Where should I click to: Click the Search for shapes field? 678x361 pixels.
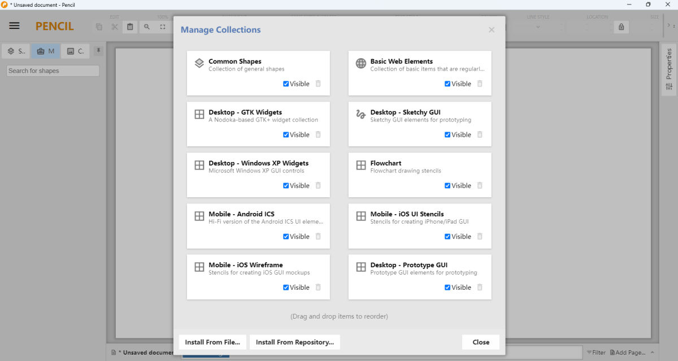(x=53, y=71)
